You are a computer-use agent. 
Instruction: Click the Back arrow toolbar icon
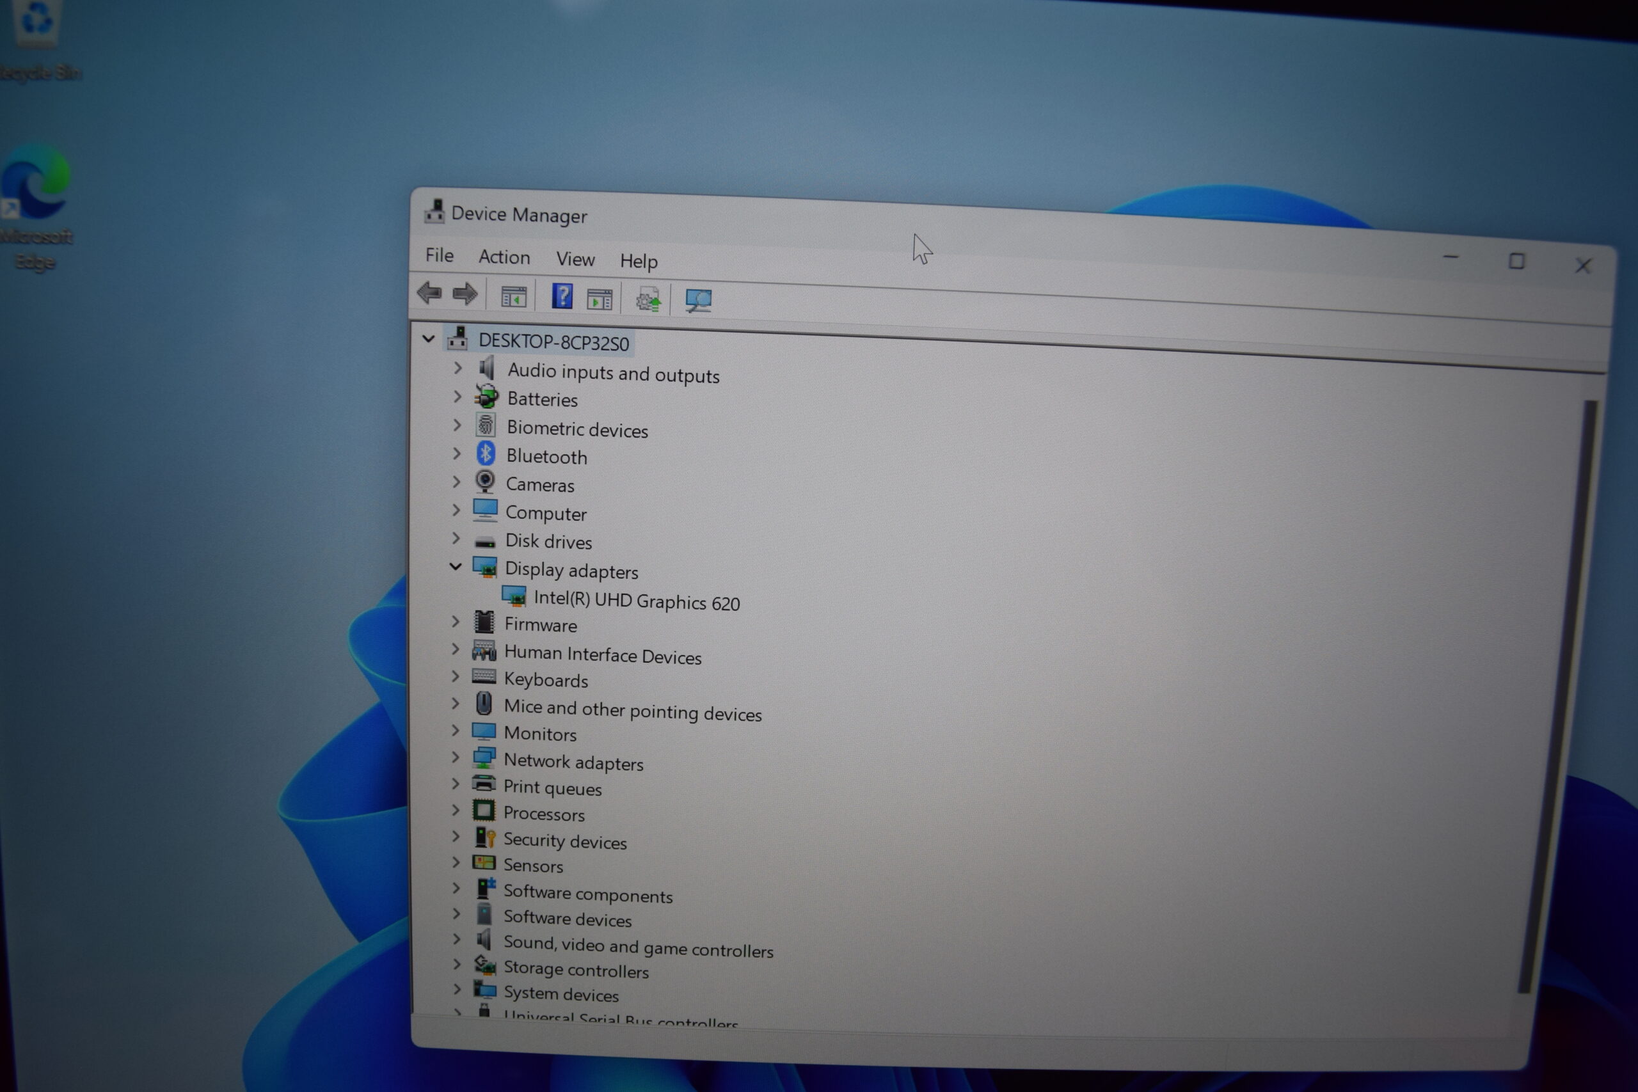pos(429,292)
